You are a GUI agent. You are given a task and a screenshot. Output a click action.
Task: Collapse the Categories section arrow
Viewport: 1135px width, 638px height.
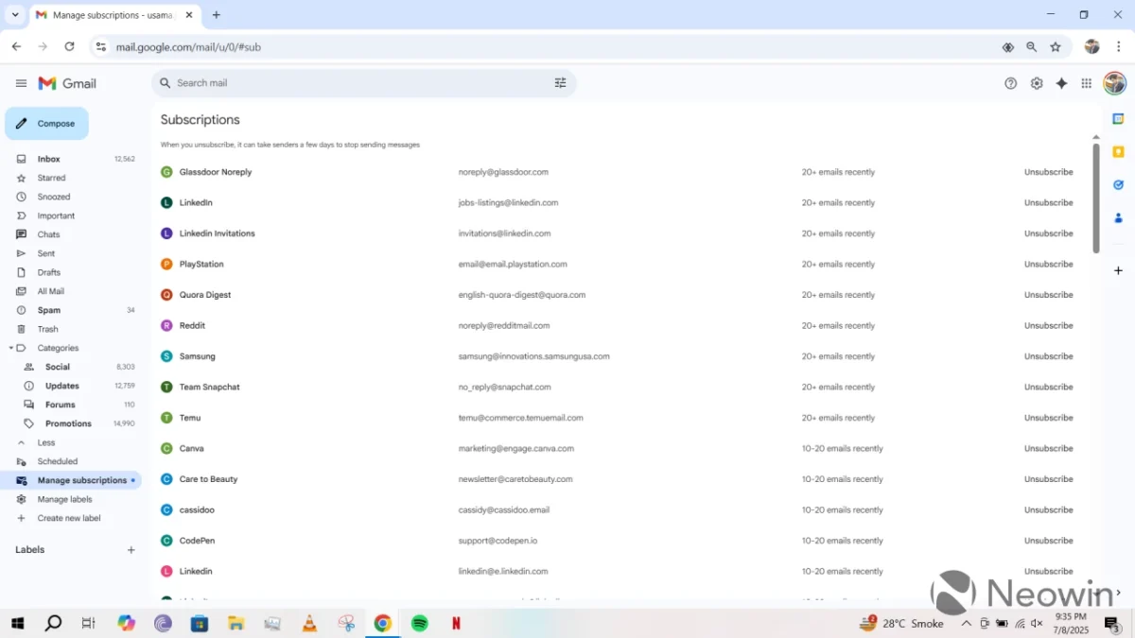(10, 348)
